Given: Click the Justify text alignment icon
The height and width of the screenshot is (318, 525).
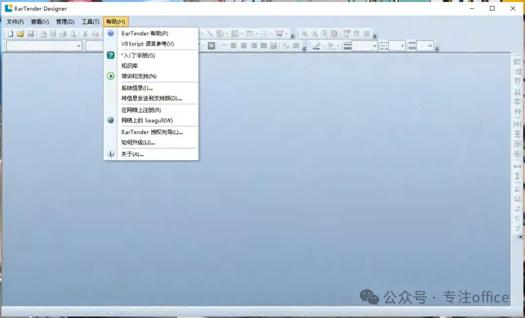Looking at the screenshot, I should [x=264, y=46].
